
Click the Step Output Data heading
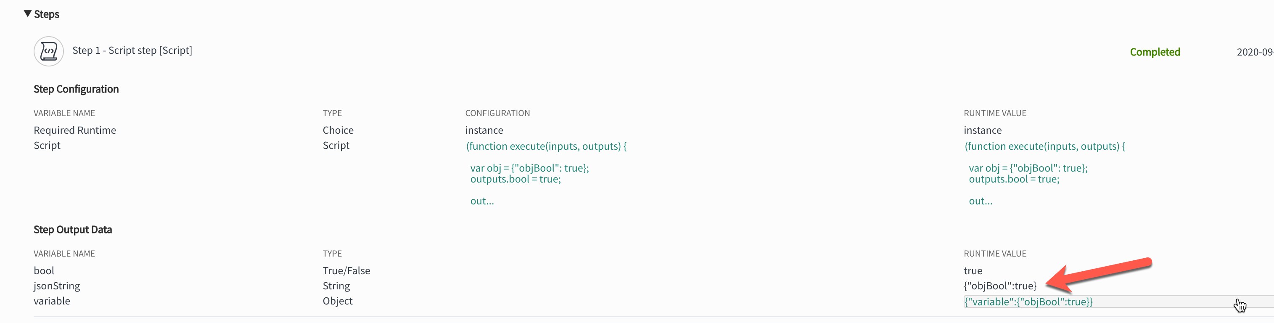[73, 230]
